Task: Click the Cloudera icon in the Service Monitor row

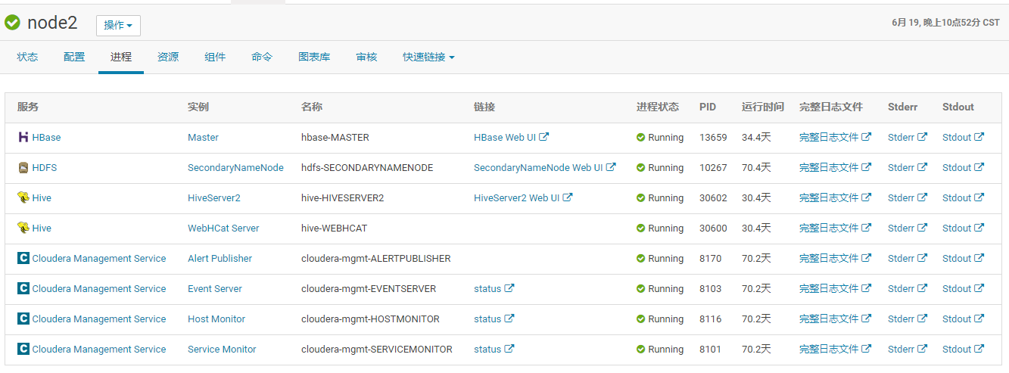Action: tap(23, 350)
